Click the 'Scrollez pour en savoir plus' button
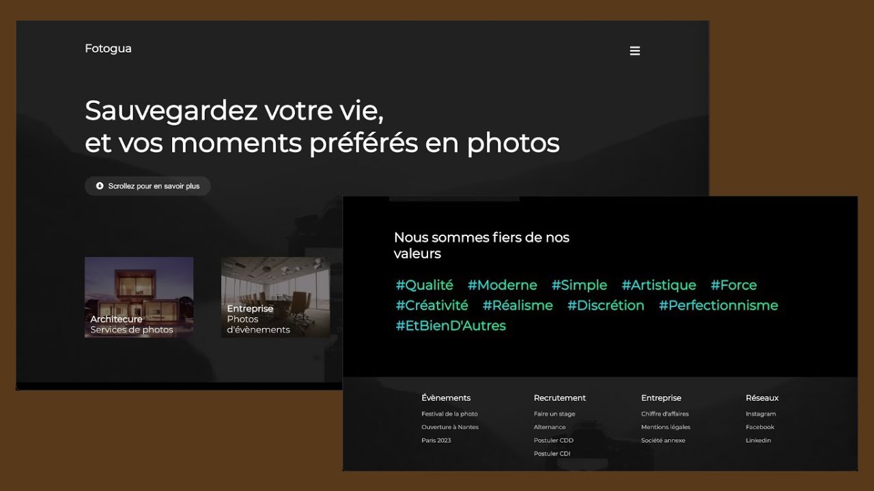Image resolution: width=874 pixels, height=491 pixels. (147, 186)
